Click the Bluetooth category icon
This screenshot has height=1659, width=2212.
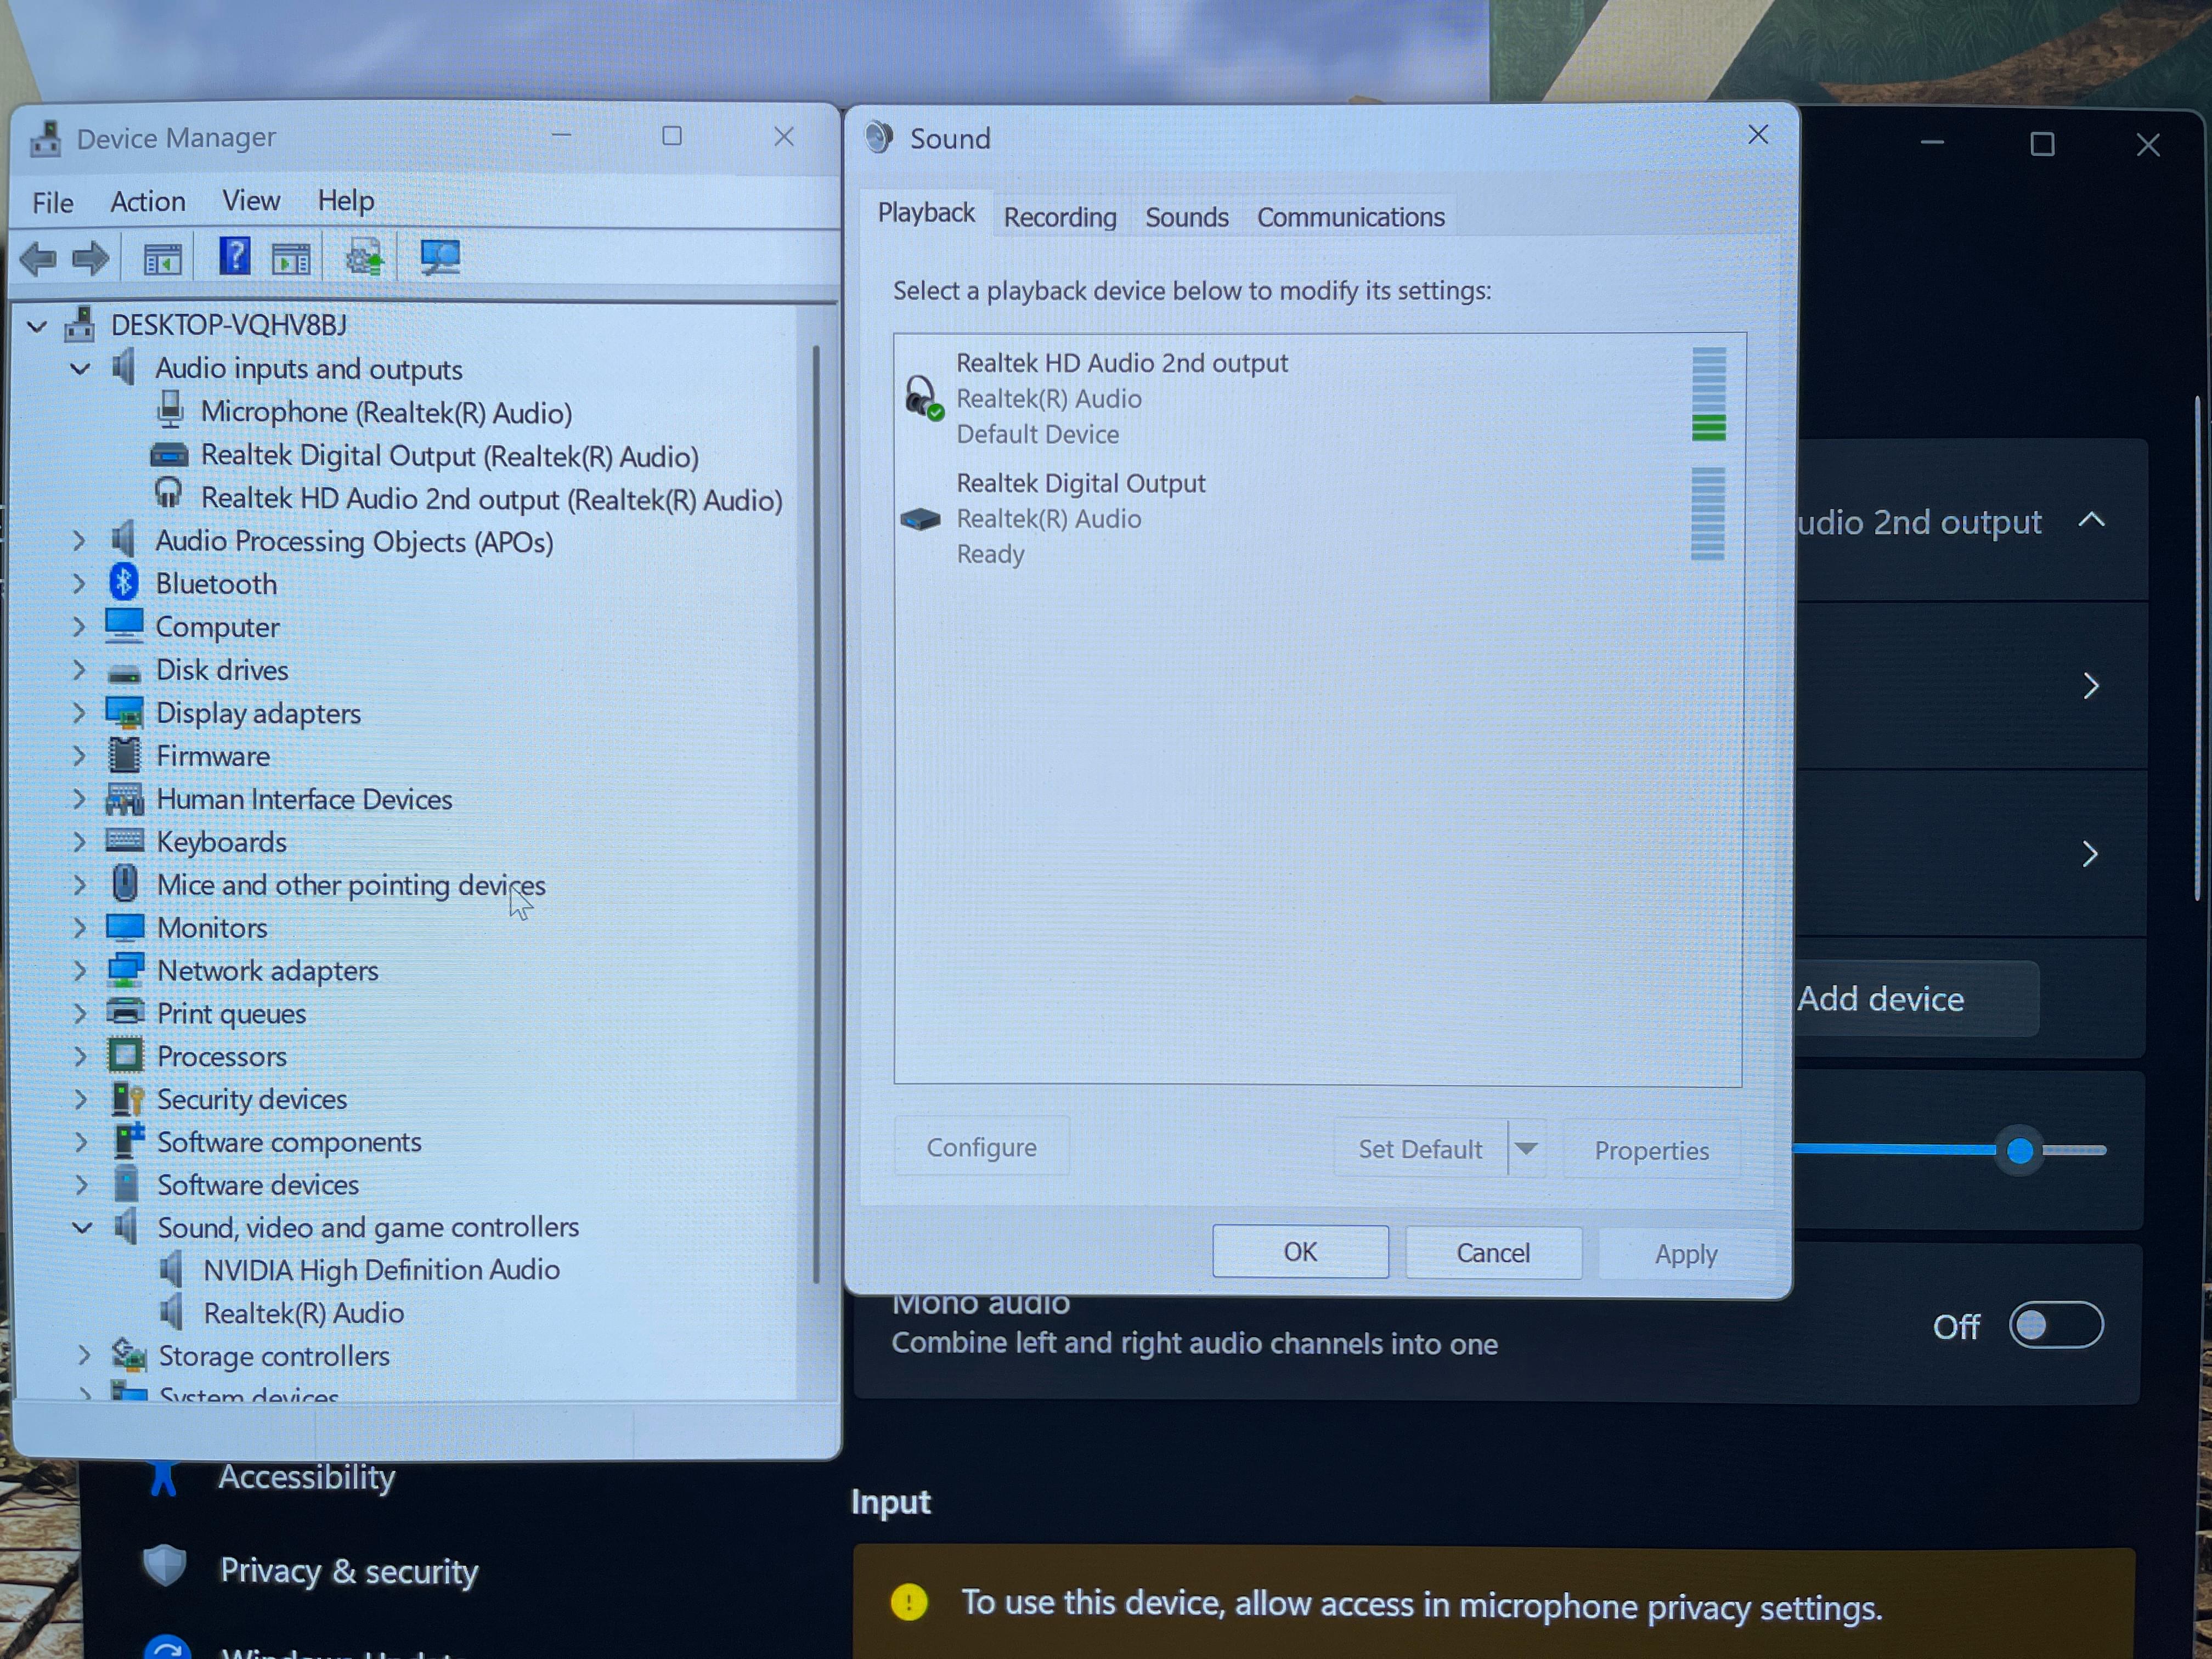(x=124, y=583)
